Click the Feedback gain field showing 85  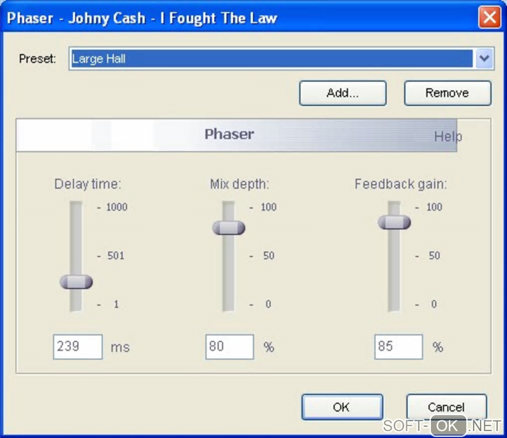pos(398,347)
